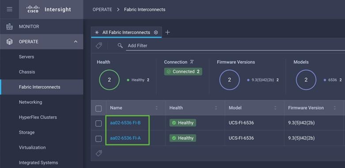The width and height of the screenshot is (345, 168).
Task: Toggle the select-all header checkbox
Action: pyautogui.click(x=99, y=108)
